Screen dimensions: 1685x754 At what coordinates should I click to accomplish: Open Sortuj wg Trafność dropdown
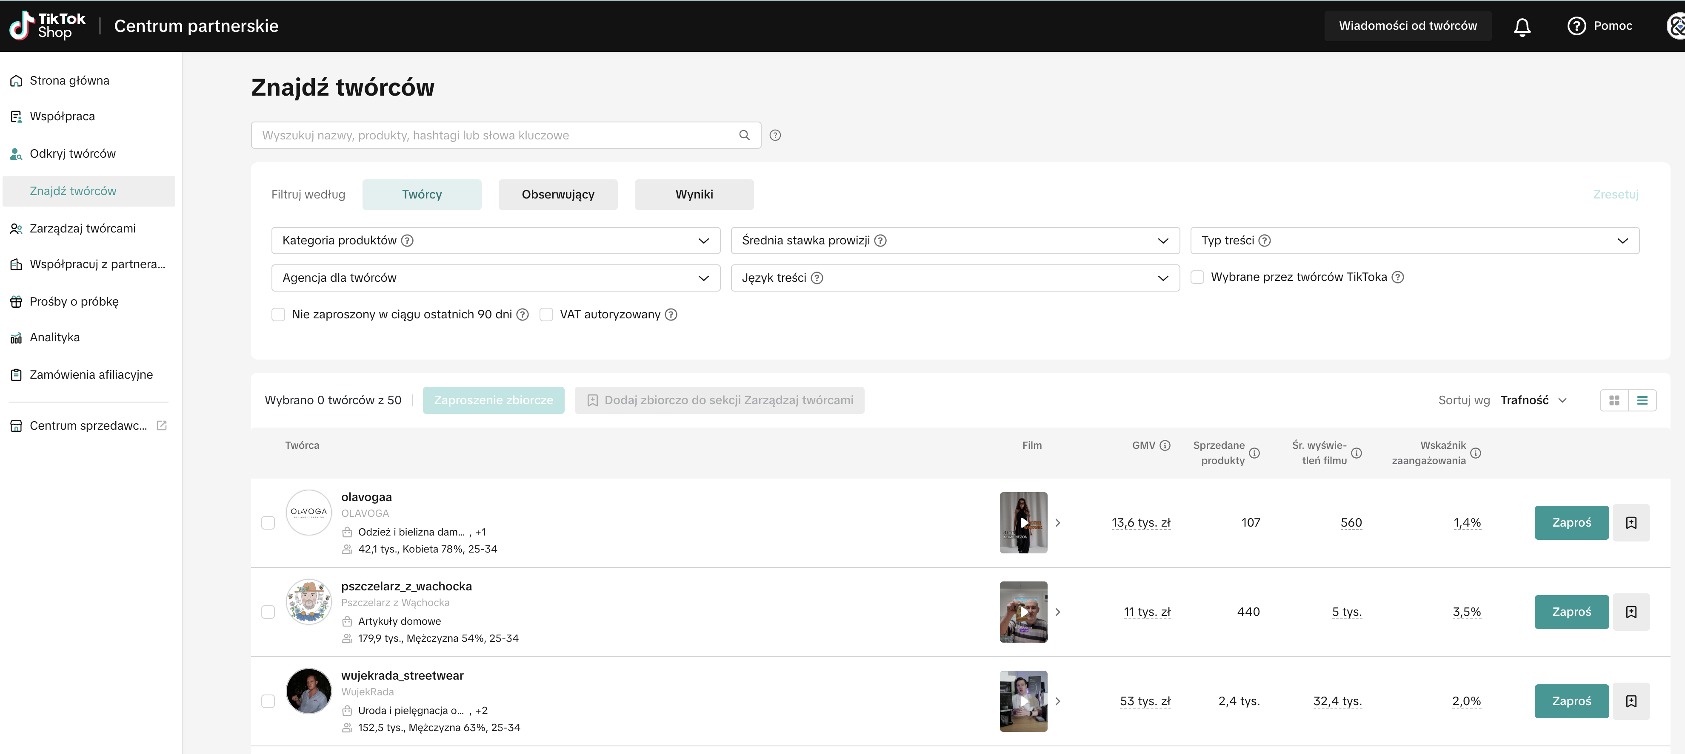(x=1533, y=400)
